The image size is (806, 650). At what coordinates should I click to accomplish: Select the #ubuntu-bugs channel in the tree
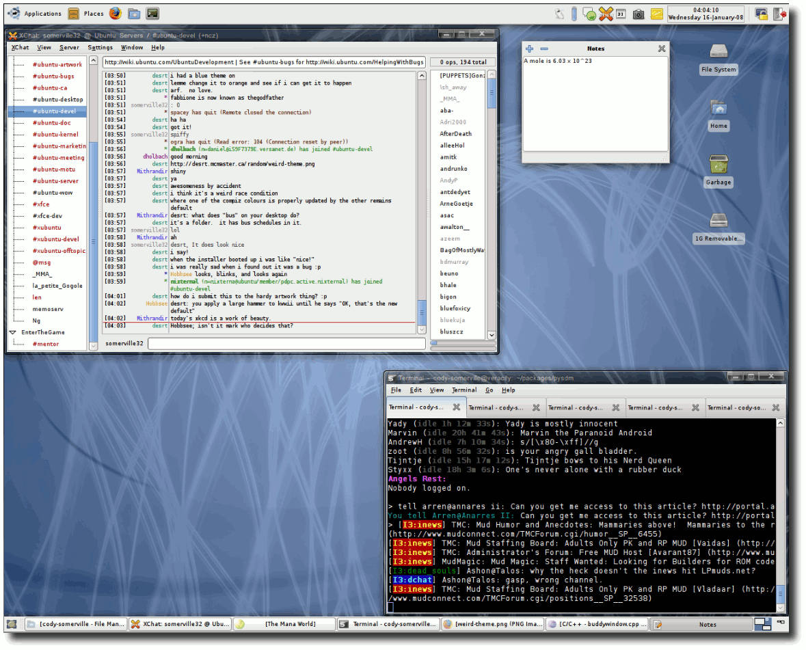tap(53, 76)
